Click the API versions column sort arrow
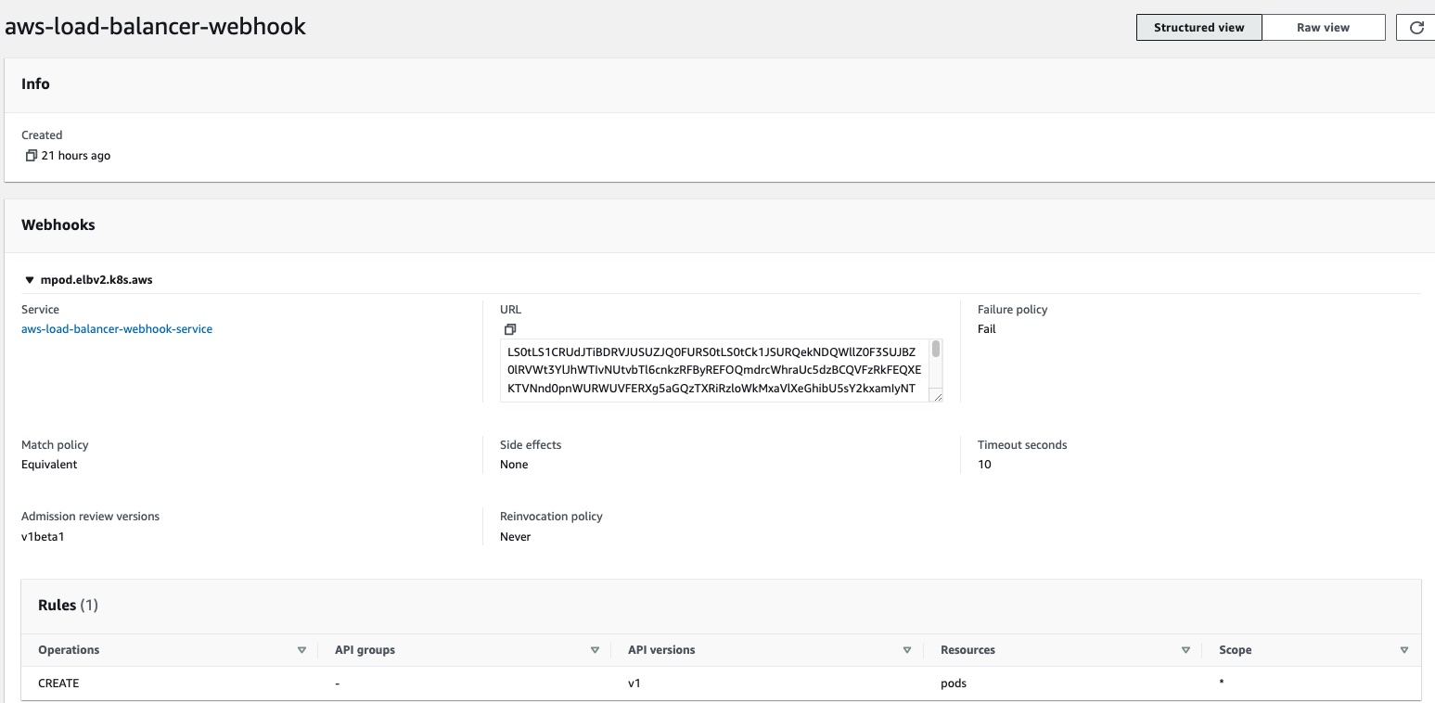The width and height of the screenshot is (1435, 703). pos(906,650)
